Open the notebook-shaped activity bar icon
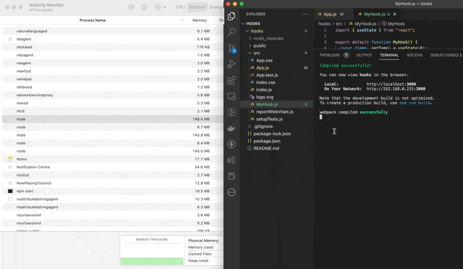 [231, 176]
